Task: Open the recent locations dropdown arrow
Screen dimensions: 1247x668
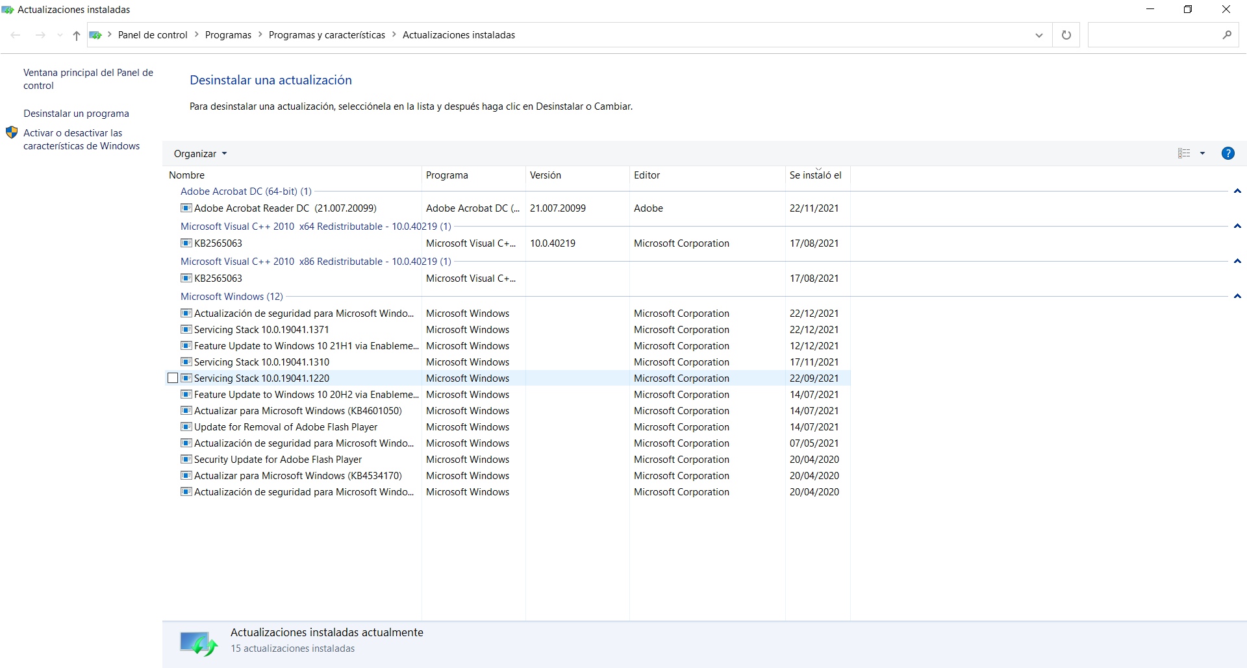Action: [x=60, y=35]
